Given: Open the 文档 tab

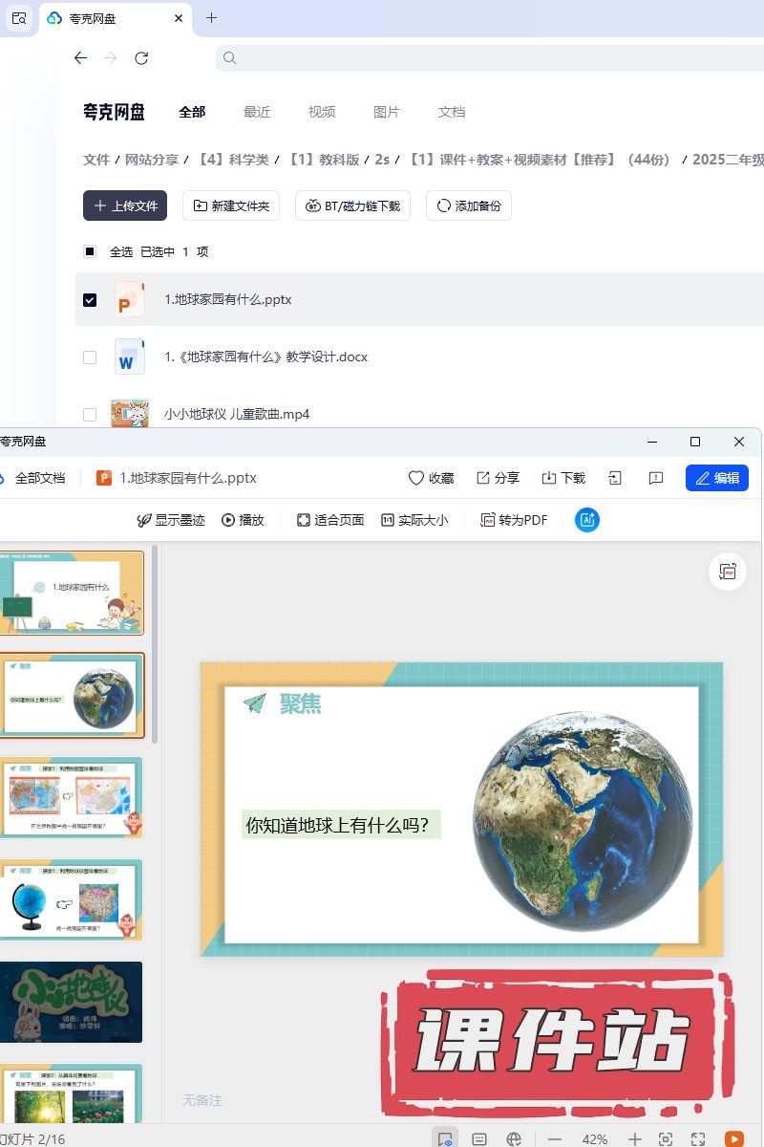Looking at the screenshot, I should (452, 112).
